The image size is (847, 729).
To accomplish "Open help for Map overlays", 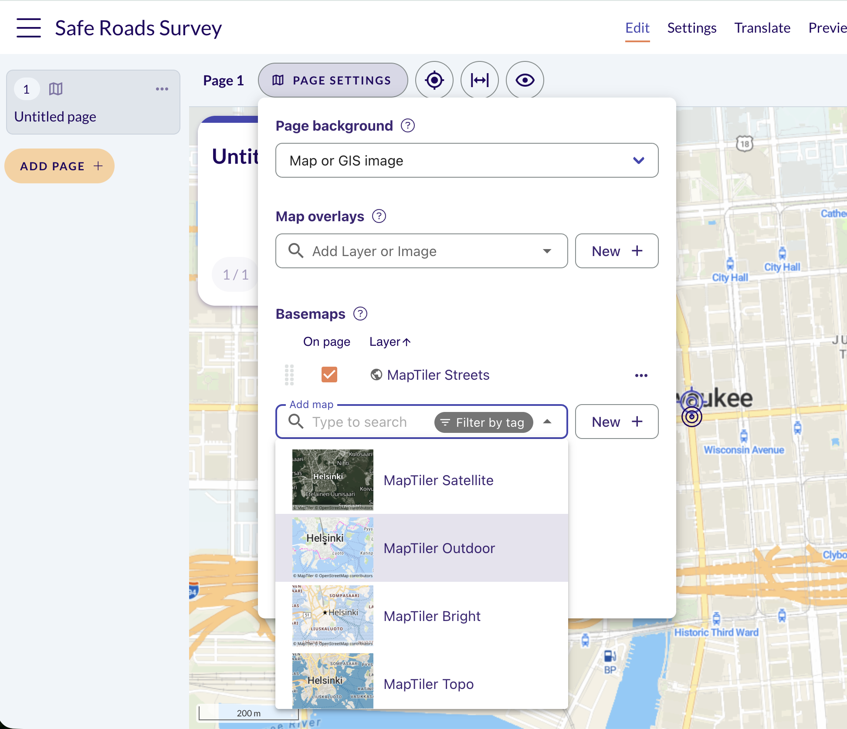I will click(379, 216).
